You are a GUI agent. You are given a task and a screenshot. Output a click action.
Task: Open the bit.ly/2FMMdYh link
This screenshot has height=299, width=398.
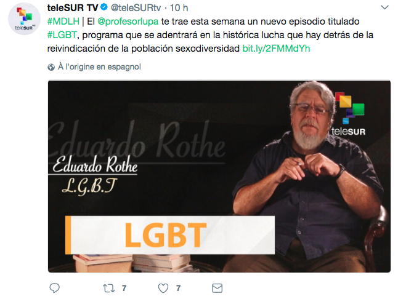(276, 49)
